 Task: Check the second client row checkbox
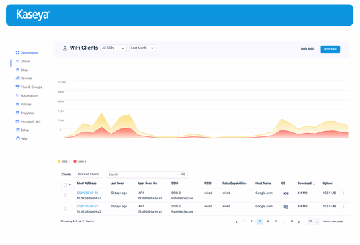click(x=66, y=209)
